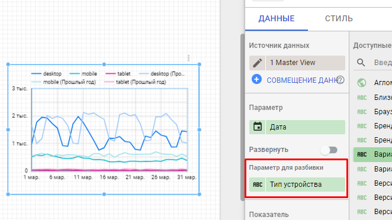Click the ABC icon of Тип устройства
The image size is (392, 220).
tap(257, 185)
